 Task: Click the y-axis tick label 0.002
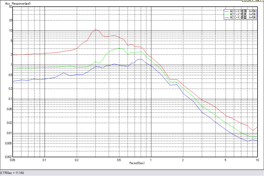click(9, 157)
